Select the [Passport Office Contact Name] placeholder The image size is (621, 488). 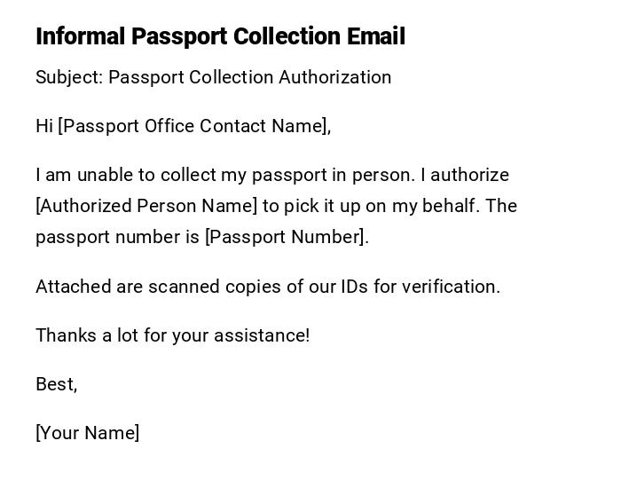(x=193, y=126)
